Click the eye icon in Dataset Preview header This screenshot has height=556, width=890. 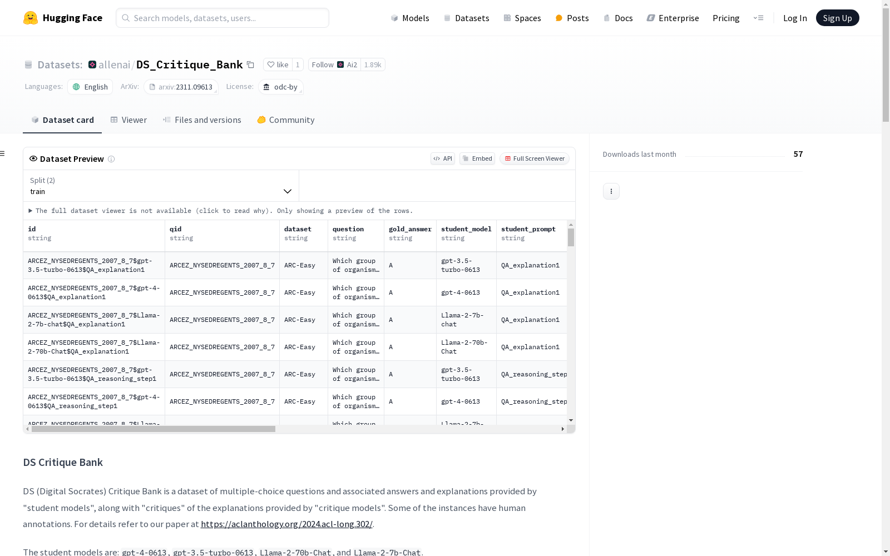click(33, 158)
